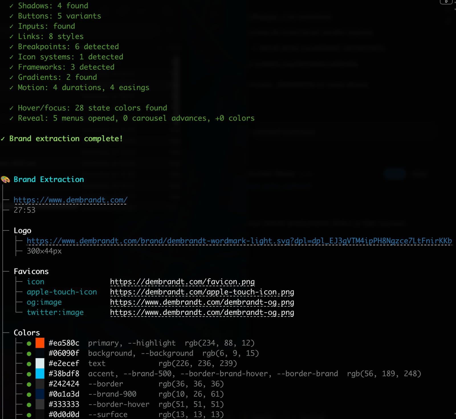Screen dimensions: 456x419
Task: Click the 27:53 timestamp
Action: point(25,210)
